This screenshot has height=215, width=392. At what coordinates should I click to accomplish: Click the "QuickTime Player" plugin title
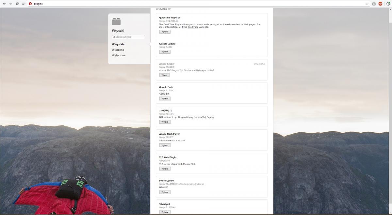(x=168, y=18)
